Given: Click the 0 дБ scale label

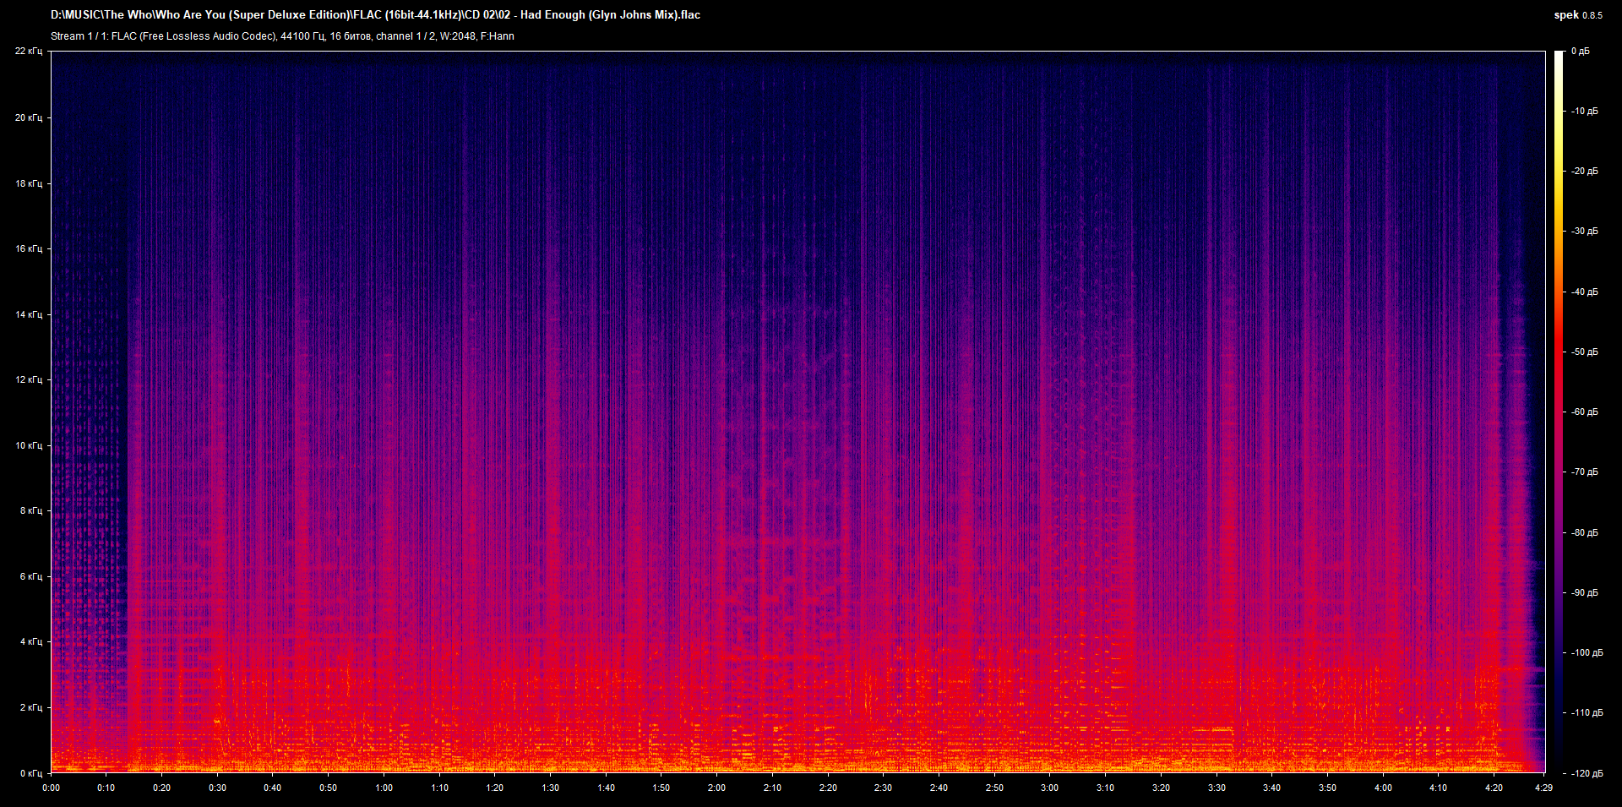Looking at the screenshot, I should tap(1580, 52).
